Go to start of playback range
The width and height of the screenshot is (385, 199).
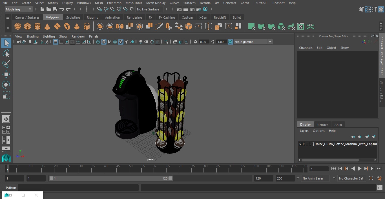(334, 169)
